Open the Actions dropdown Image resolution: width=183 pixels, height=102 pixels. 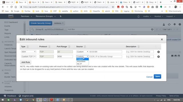[x=59, y=23]
